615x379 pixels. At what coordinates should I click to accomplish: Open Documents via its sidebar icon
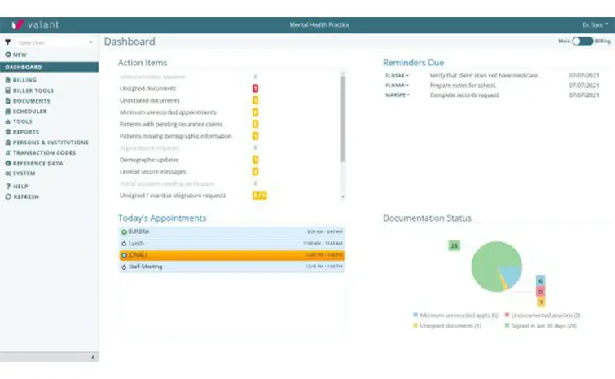pos(7,101)
